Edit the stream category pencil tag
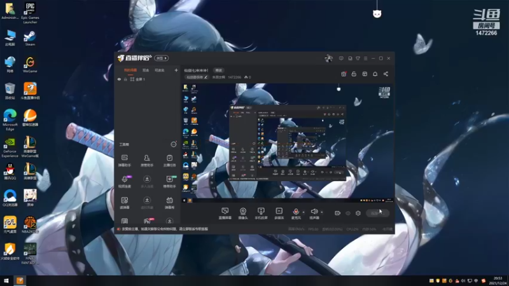Image resolution: width=509 pixels, height=286 pixels. pos(197,77)
